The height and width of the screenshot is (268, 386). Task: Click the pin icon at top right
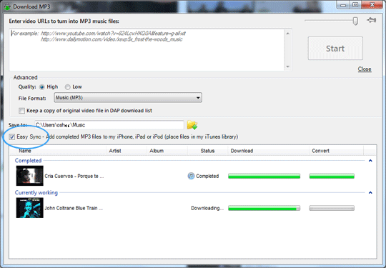pyautogui.click(x=371, y=20)
